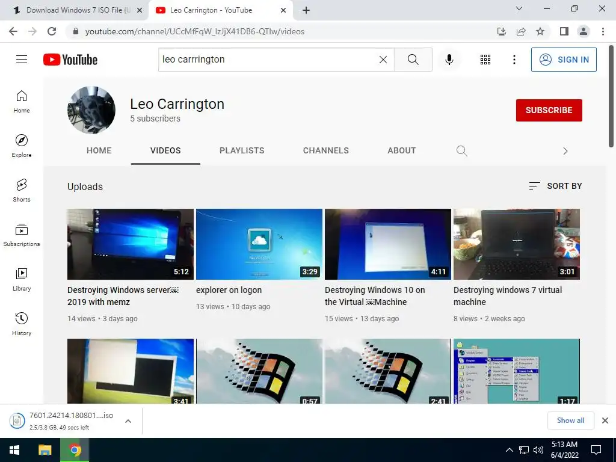This screenshot has width=616, height=462.
Task: Open Chrome's three-dot menu
Action: 603,31
